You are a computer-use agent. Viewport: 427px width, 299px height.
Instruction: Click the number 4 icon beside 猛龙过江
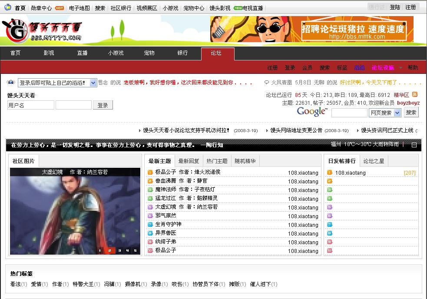click(x=150, y=199)
